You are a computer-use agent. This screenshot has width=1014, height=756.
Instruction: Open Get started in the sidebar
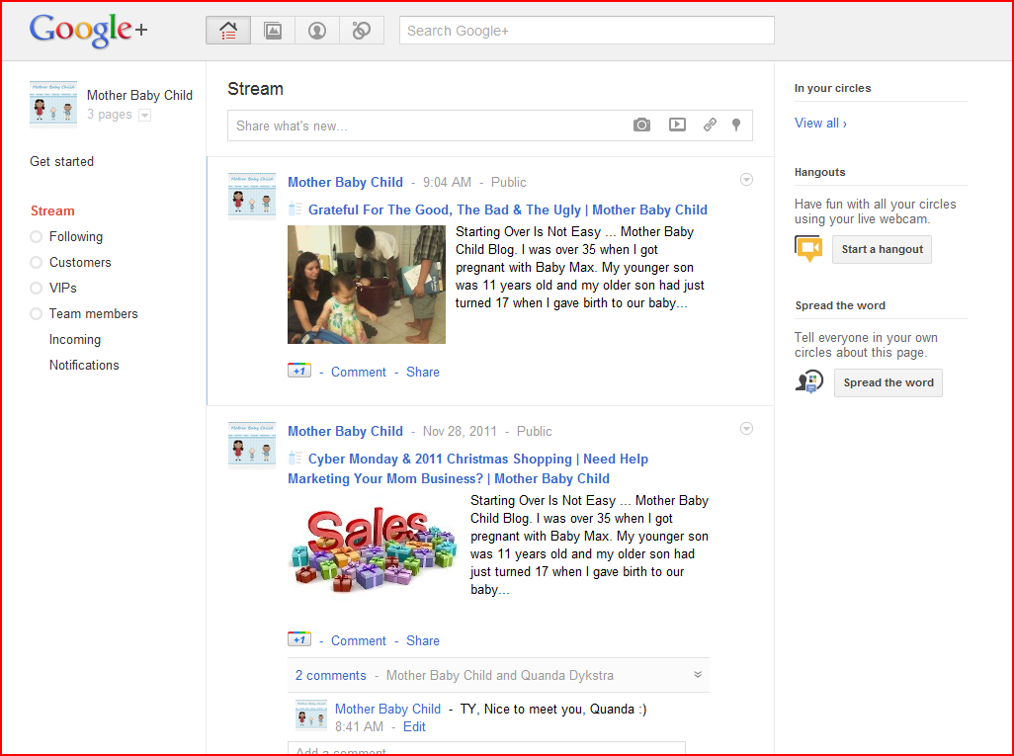coord(61,162)
